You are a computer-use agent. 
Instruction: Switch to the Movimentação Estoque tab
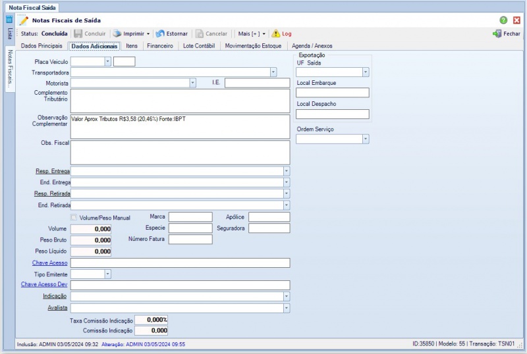(253, 46)
